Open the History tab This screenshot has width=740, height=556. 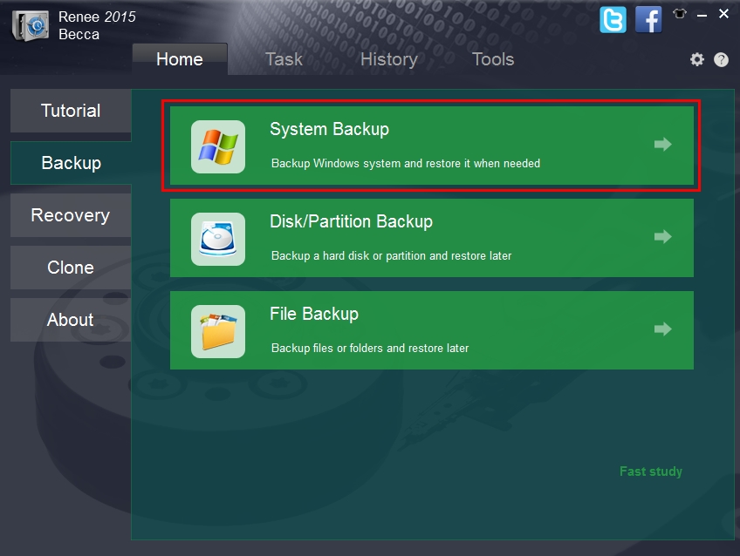tap(388, 59)
